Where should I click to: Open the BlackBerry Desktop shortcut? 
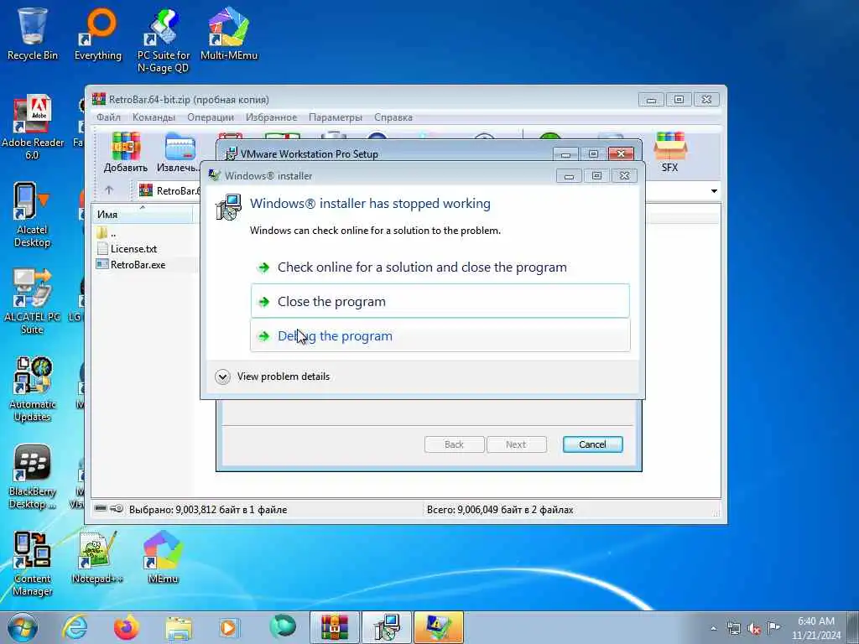32,477
